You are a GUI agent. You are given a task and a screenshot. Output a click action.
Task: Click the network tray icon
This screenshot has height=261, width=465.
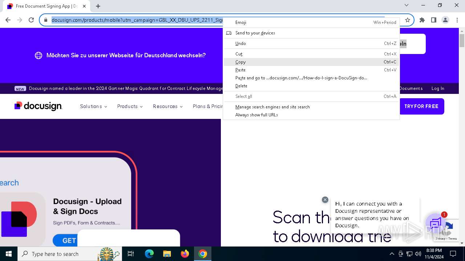[x=409, y=254]
